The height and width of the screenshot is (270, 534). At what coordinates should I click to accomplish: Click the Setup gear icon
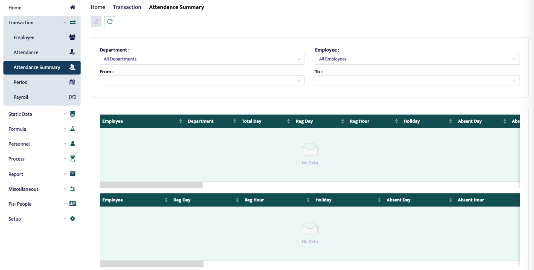pyautogui.click(x=73, y=219)
